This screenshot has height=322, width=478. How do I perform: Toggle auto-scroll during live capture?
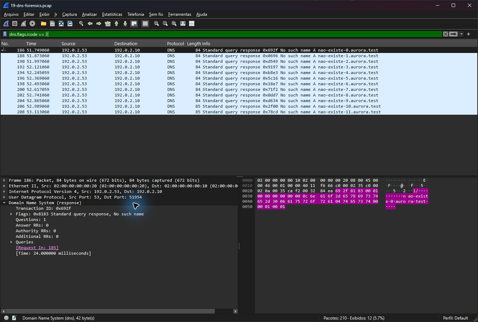(x=134, y=24)
